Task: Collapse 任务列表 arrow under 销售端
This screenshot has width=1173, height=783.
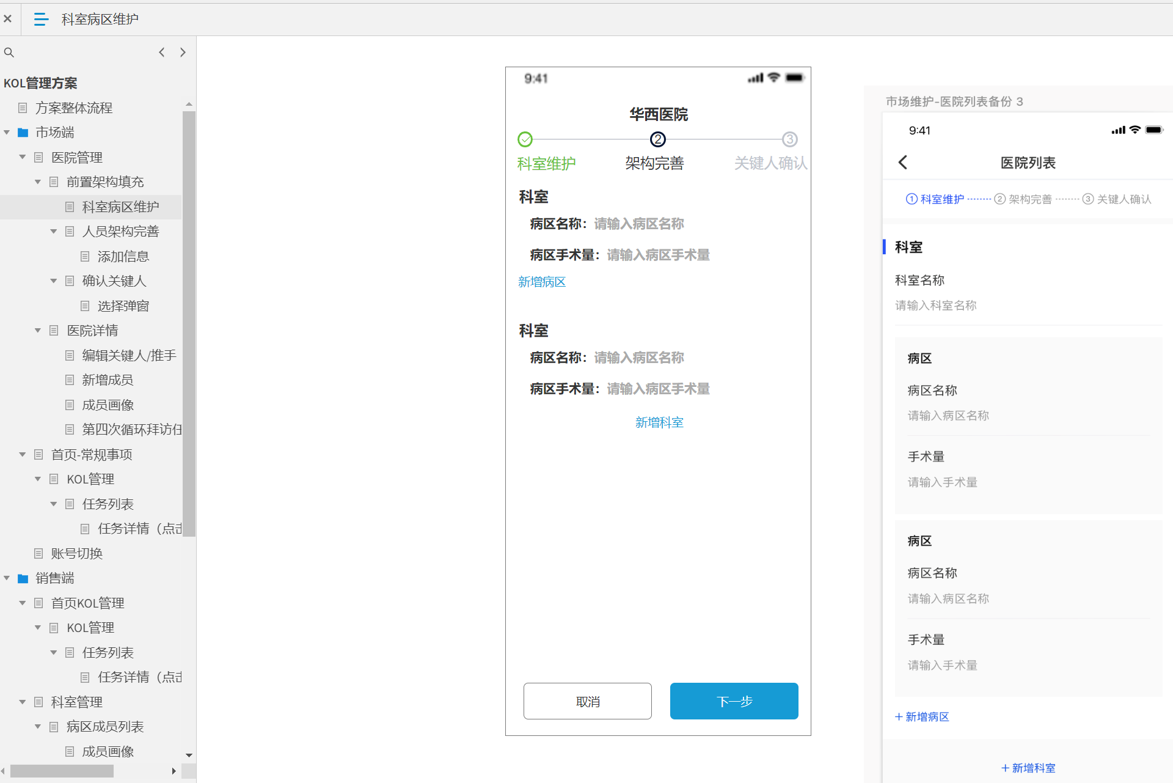Action: (54, 653)
